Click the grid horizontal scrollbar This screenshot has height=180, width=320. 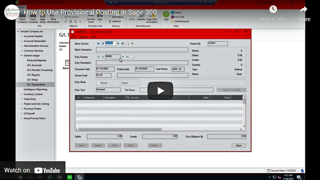pyautogui.click(x=159, y=129)
